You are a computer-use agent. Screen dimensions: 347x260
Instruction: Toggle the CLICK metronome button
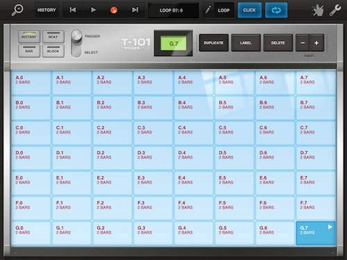coord(249,10)
